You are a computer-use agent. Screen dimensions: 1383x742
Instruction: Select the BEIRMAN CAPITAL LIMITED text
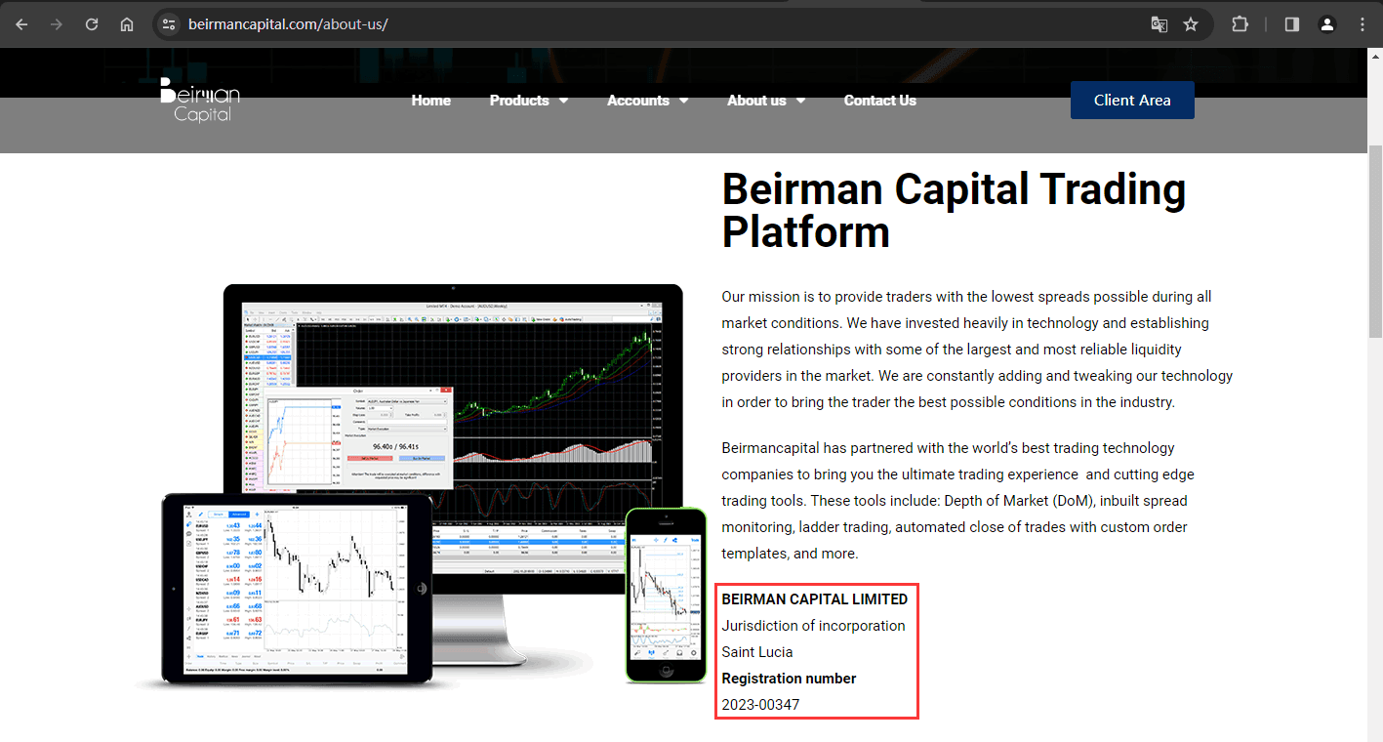point(815,599)
